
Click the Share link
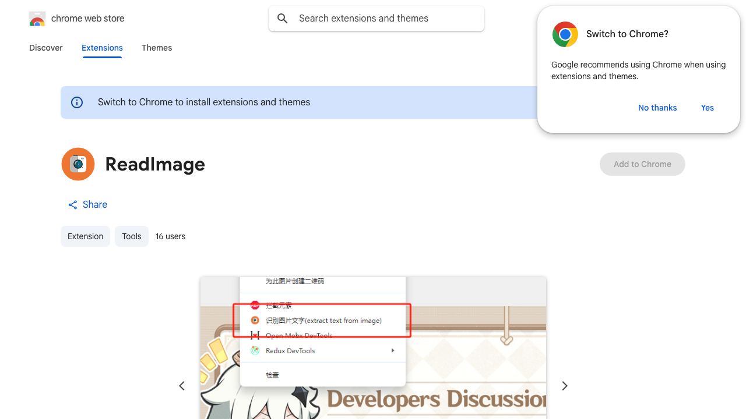point(87,205)
